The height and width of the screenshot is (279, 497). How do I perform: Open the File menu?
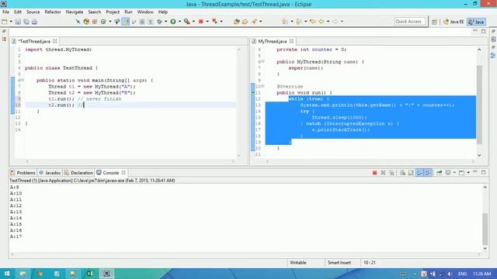(x=5, y=12)
